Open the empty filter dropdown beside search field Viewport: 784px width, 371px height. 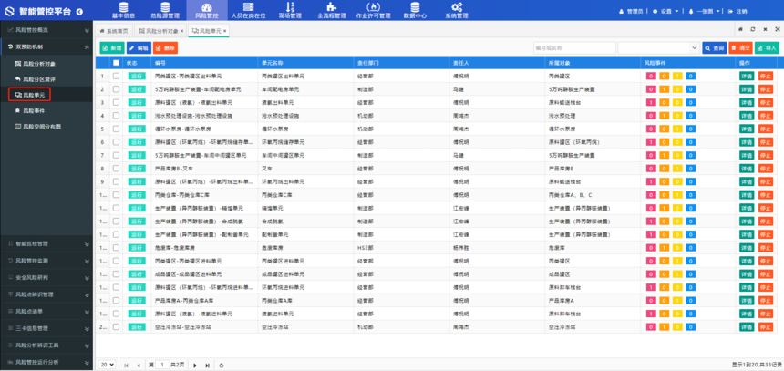pyautogui.click(x=658, y=47)
